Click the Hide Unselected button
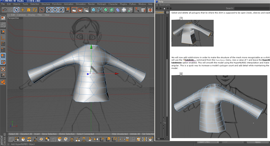 coord(120,134)
